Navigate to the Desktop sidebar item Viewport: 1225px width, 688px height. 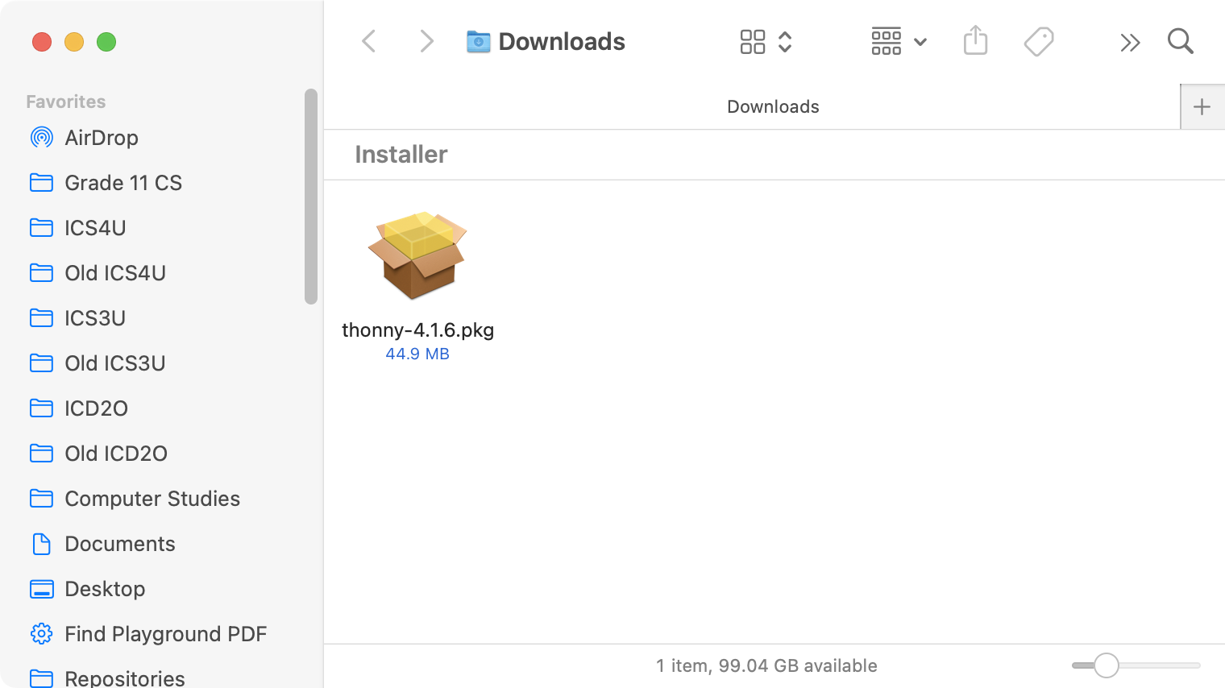pyautogui.click(x=105, y=589)
